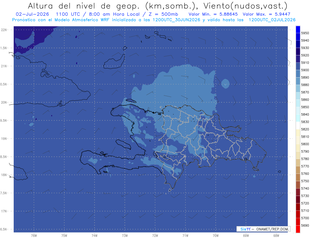Click legend swatch between 5880 and 5890

[x=298, y=81]
